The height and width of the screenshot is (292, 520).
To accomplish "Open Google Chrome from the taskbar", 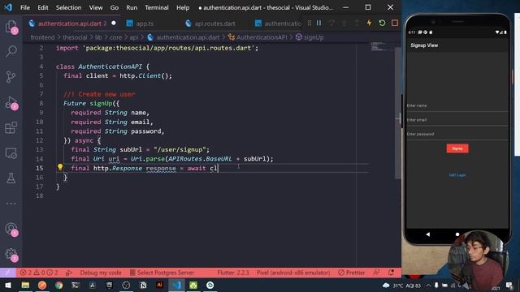I will pyautogui.click(x=59, y=285).
